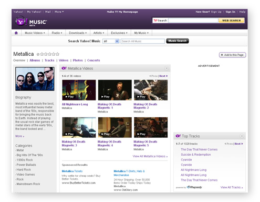Open the Power Ballads category

click(x=26, y=165)
